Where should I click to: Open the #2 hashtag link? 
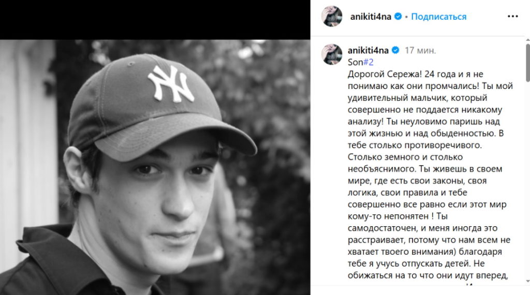click(x=369, y=62)
